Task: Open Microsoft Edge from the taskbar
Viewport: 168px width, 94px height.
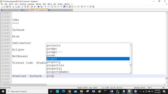Action: pyautogui.click(x=64, y=91)
